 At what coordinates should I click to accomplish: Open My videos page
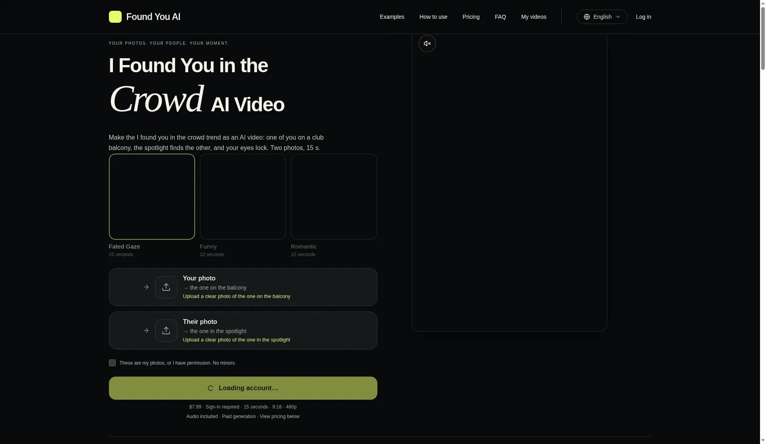coord(533,17)
